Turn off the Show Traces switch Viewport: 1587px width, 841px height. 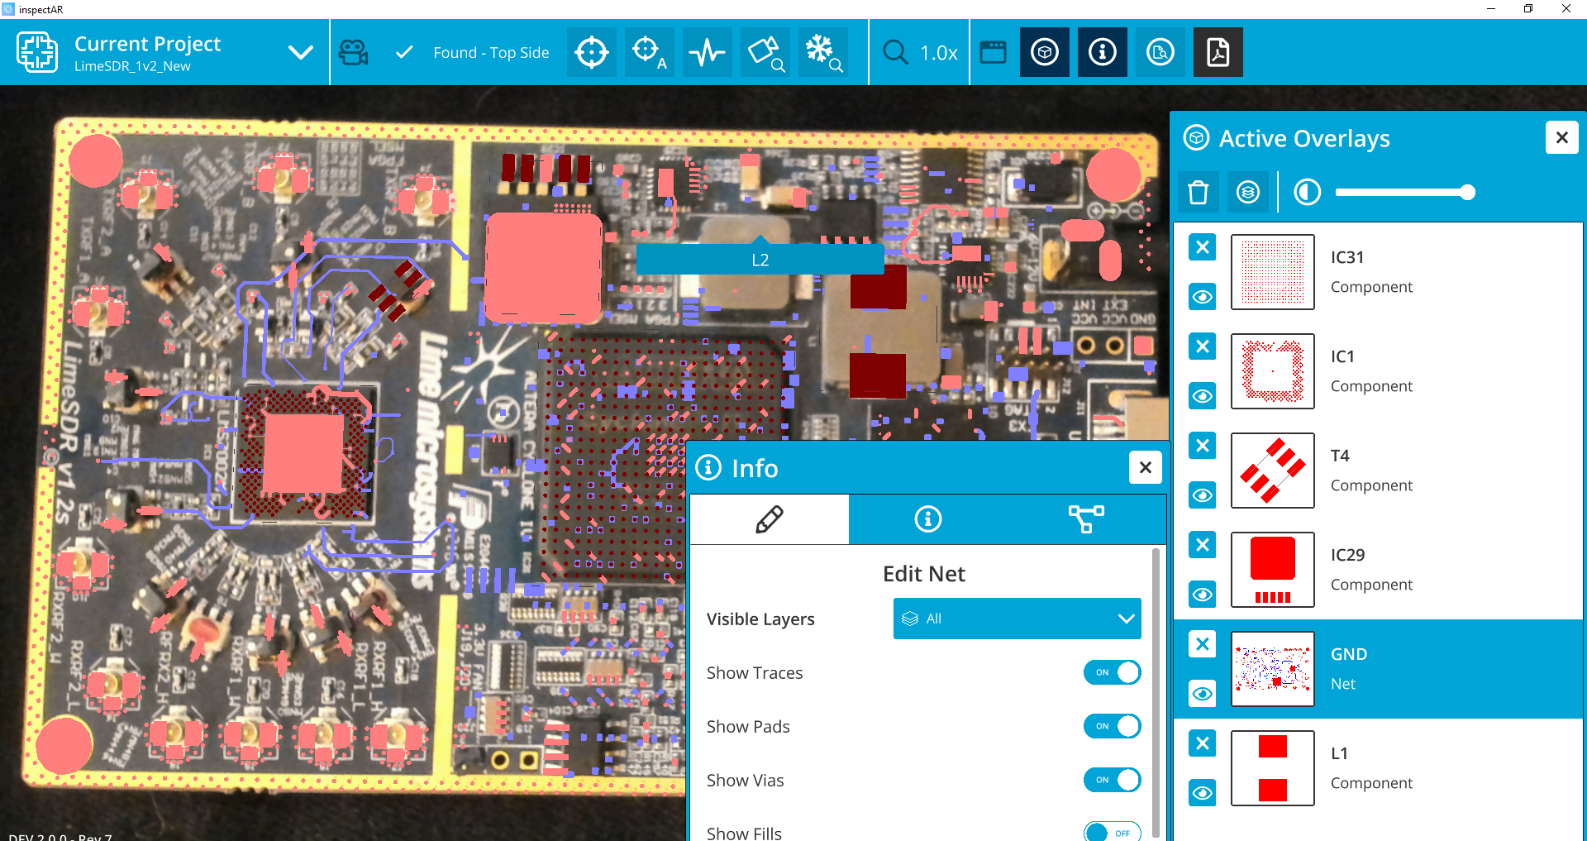(1113, 672)
